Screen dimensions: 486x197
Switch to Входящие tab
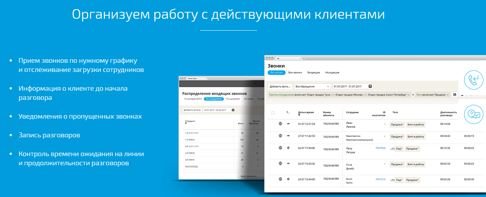[x=314, y=72]
